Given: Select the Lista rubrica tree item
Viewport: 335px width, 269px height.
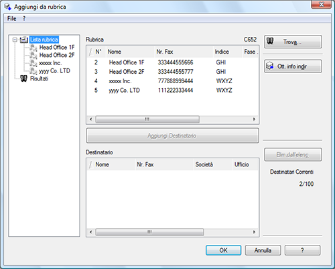Looking at the screenshot, I should (44, 40).
